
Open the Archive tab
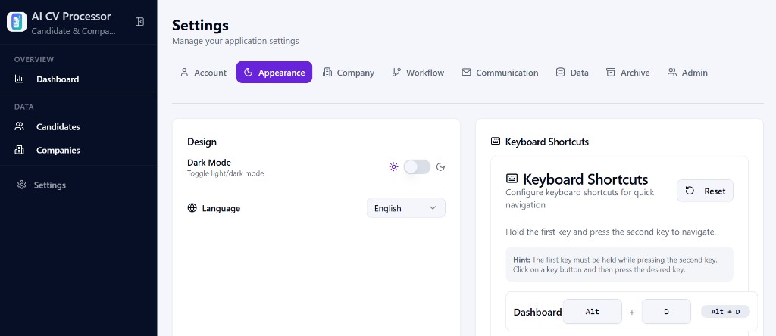tap(628, 73)
